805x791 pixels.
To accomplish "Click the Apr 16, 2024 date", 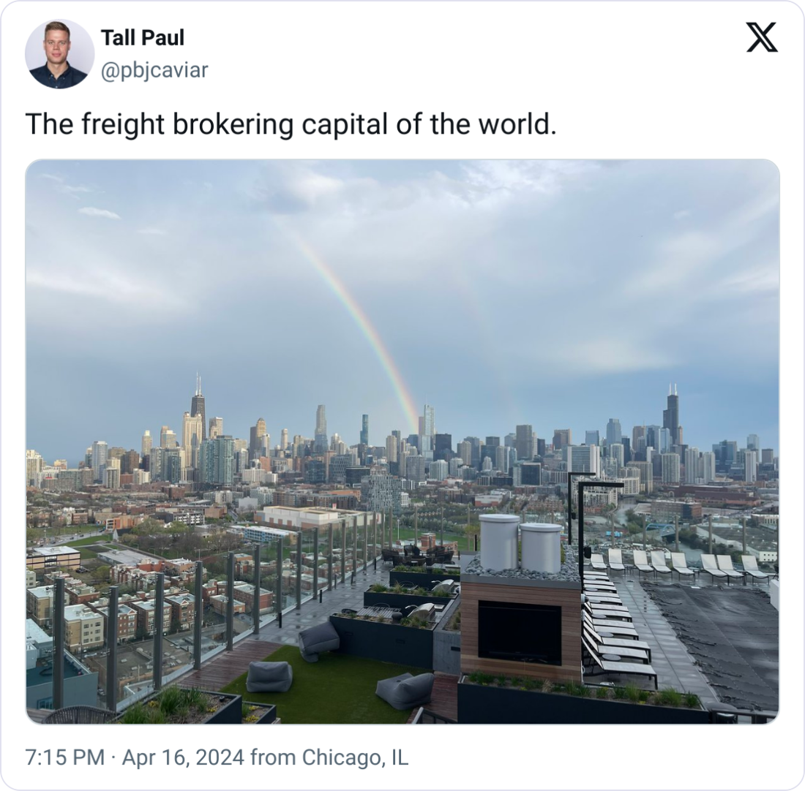I will pos(183,757).
